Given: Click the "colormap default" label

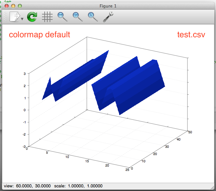Looking at the screenshot, I should (x=39, y=35).
